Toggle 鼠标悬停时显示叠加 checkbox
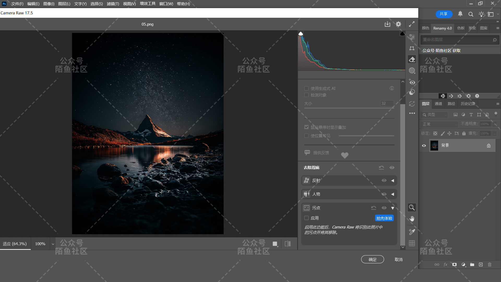 tap(307, 127)
